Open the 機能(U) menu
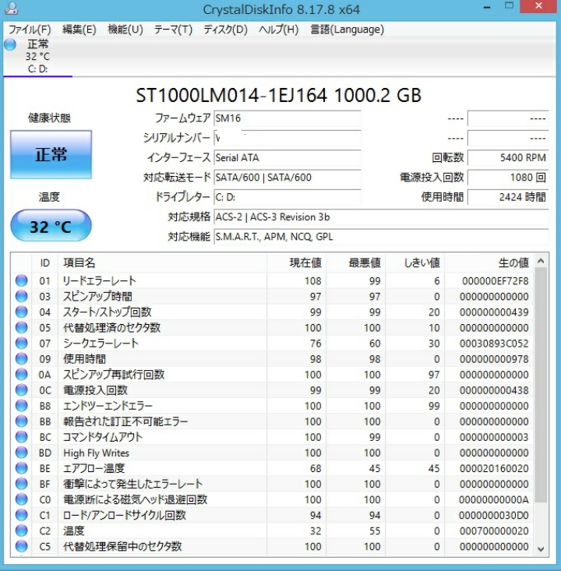Screen dimensions: 561x571 click(x=125, y=30)
